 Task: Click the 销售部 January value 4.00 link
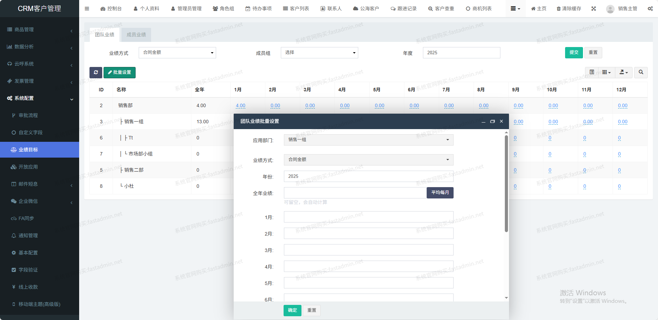pyautogui.click(x=241, y=106)
